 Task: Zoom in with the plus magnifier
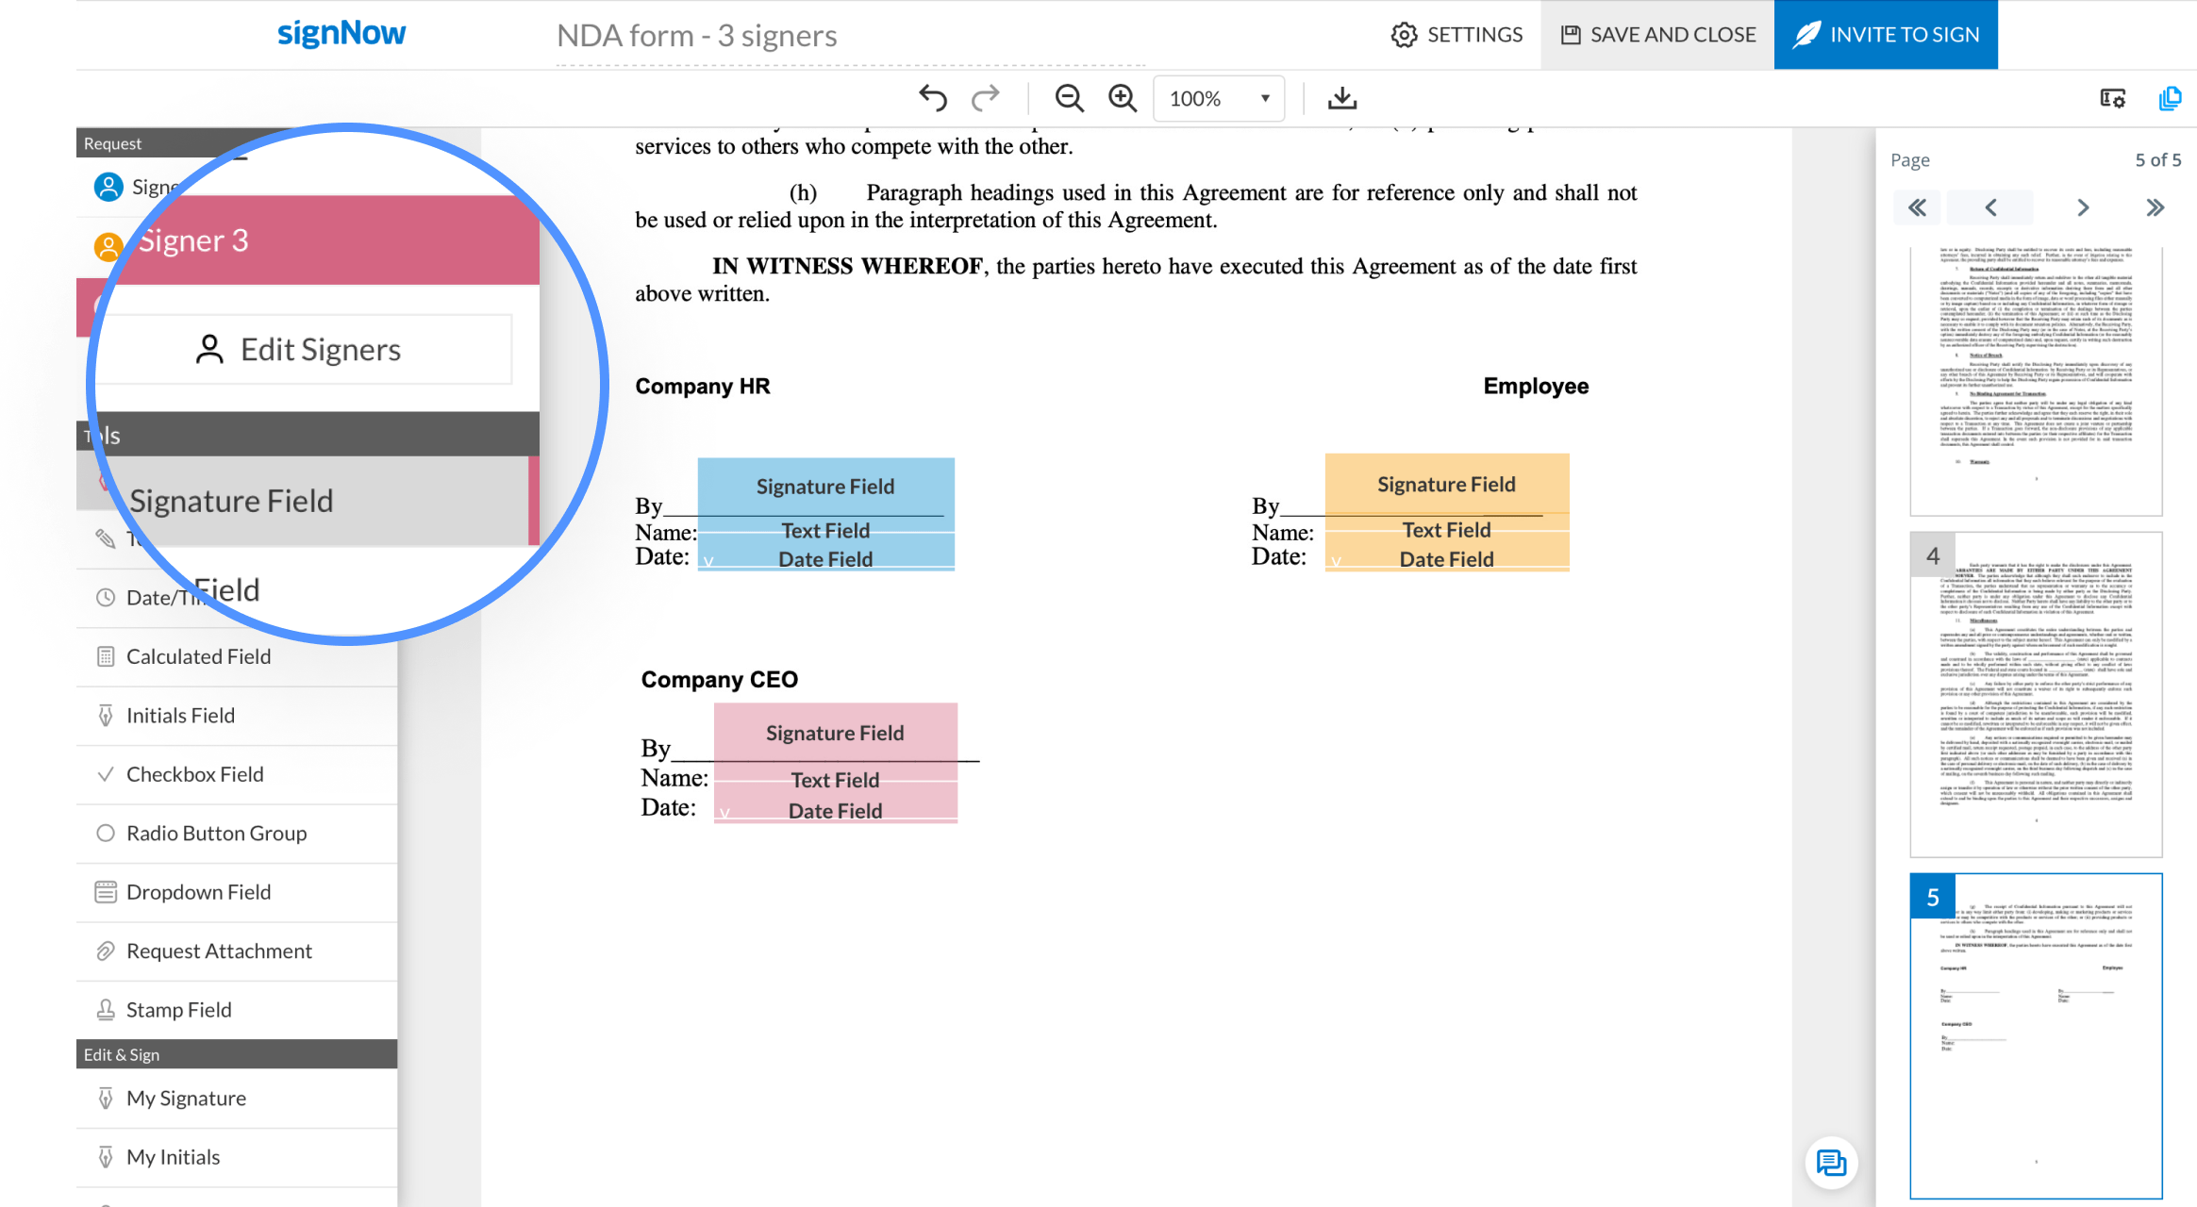point(1123,98)
